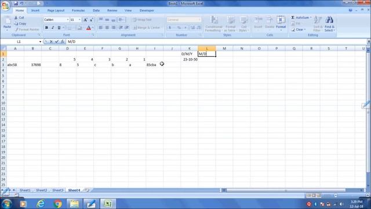371x209 pixels.
Task: Insert new worksheet tab icon
Action: pos(87,190)
